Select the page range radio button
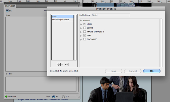 click(63, 97)
